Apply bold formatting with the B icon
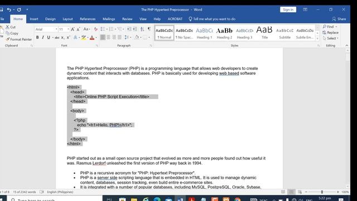Viewport: 357px width, 201px height. click(37, 37)
